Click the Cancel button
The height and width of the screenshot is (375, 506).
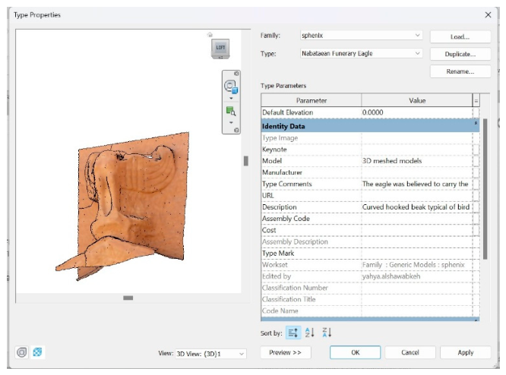(x=410, y=352)
